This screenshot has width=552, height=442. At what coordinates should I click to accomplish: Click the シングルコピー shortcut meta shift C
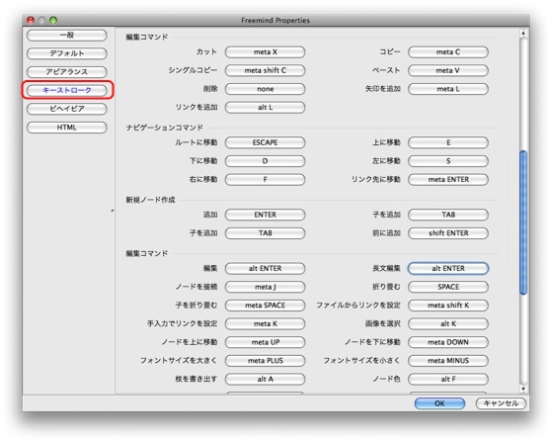pos(265,70)
